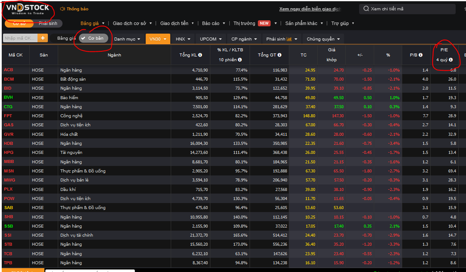The width and height of the screenshot is (466, 272).
Task: Open the Phái sinh dropdown with chart icon
Action: point(282,39)
